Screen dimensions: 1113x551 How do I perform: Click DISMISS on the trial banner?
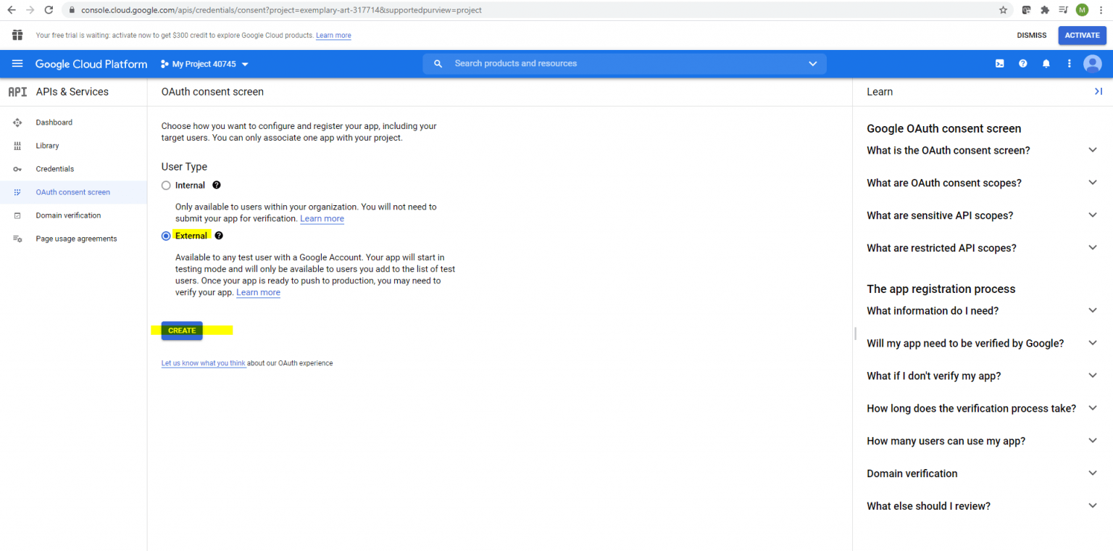(1032, 36)
